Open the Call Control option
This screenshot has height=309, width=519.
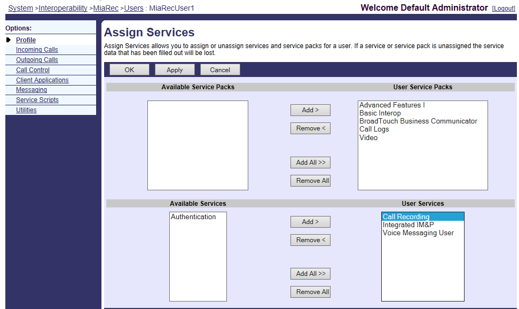point(33,70)
